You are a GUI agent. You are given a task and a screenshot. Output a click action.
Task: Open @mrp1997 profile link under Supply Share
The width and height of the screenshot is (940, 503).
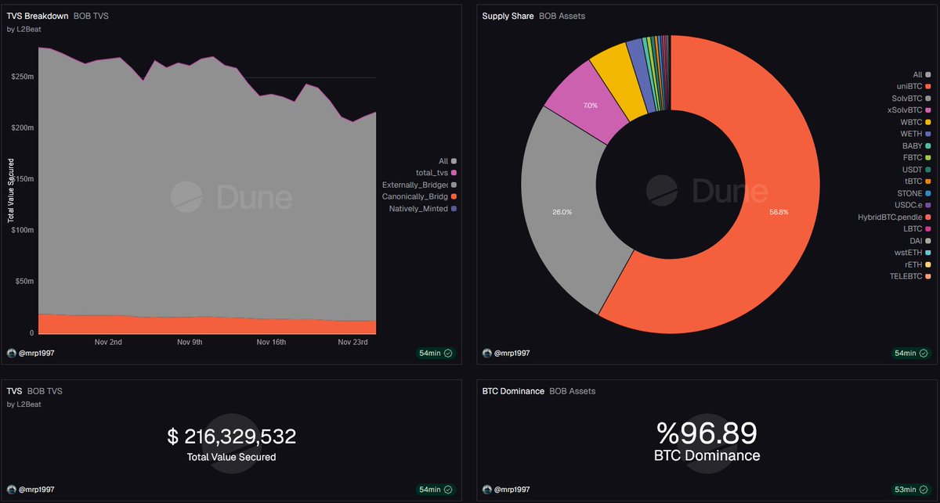click(x=512, y=354)
